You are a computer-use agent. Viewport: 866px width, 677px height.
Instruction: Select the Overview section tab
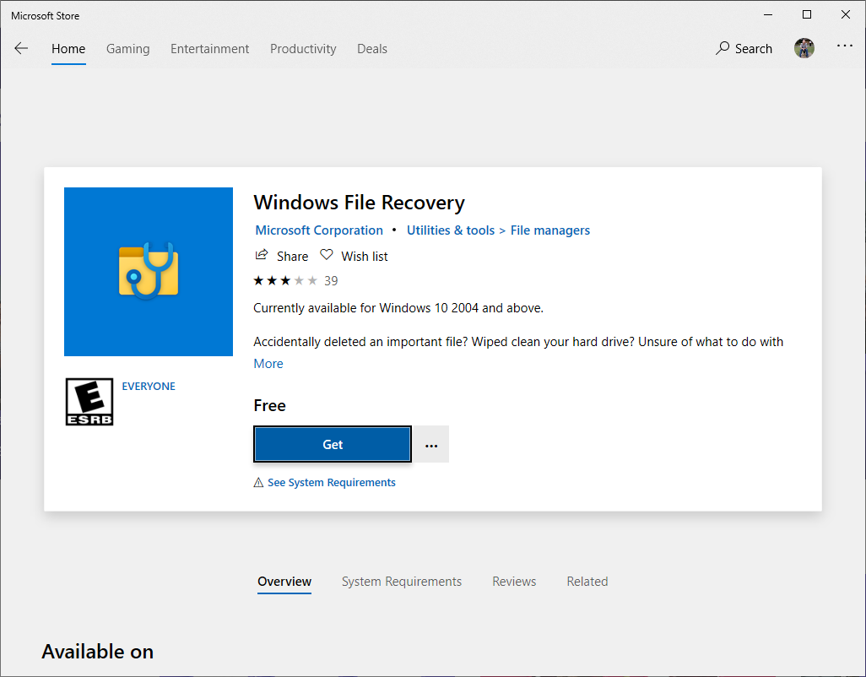pos(284,582)
